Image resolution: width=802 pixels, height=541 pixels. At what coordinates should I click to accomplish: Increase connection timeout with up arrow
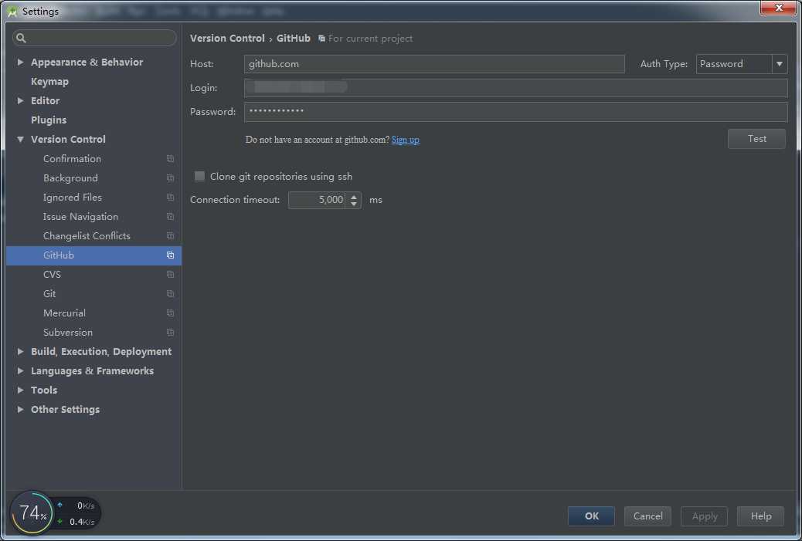[354, 196]
